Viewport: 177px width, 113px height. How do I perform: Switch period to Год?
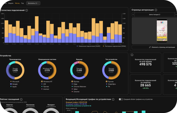coord(22,3)
